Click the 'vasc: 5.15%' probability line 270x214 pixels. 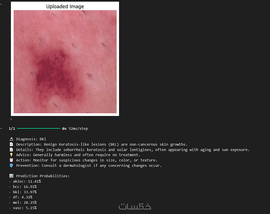[23, 208]
